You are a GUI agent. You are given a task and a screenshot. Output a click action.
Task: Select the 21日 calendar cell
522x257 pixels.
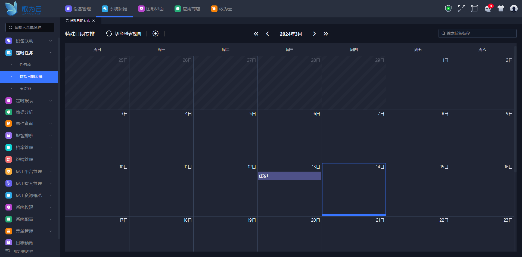(x=354, y=234)
